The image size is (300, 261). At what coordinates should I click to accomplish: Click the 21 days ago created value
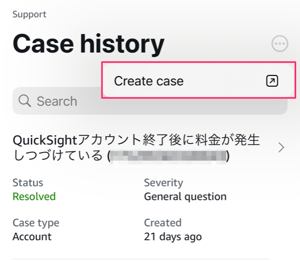click(x=173, y=237)
